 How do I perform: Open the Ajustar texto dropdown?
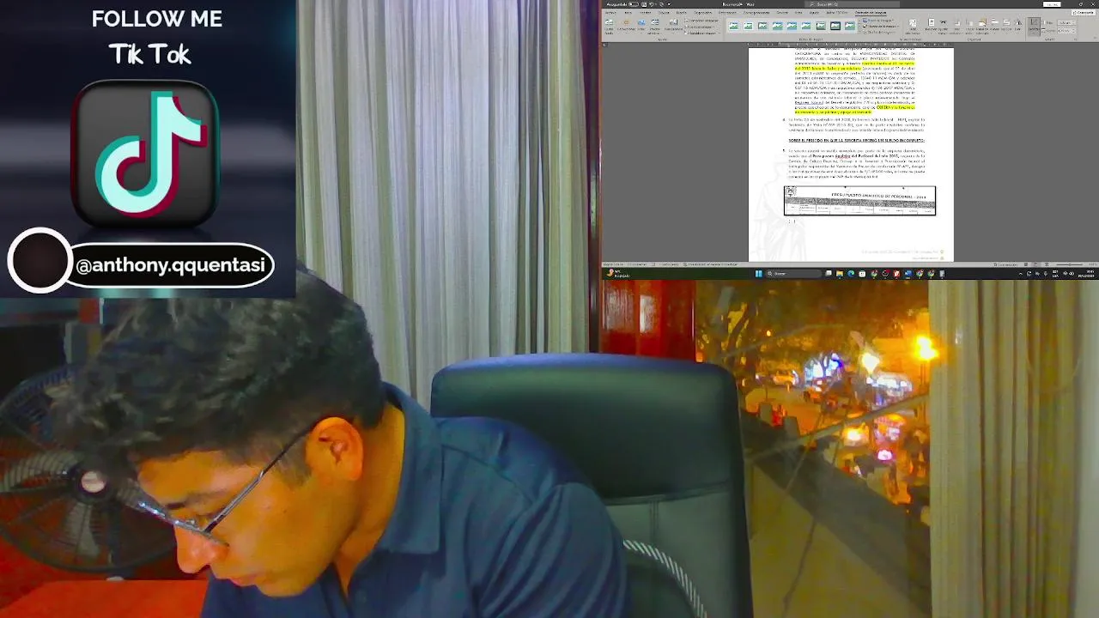click(x=943, y=26)
